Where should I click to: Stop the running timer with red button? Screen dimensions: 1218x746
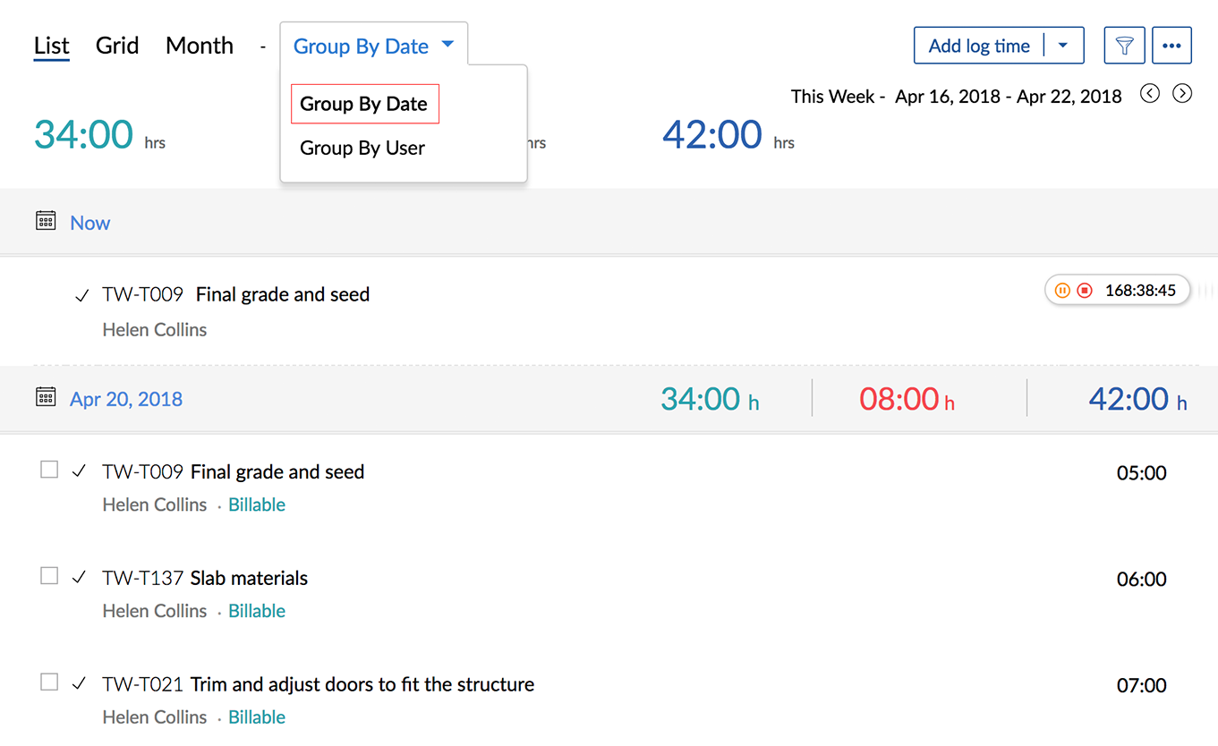pyautogui.click(x=1085, y=291)
